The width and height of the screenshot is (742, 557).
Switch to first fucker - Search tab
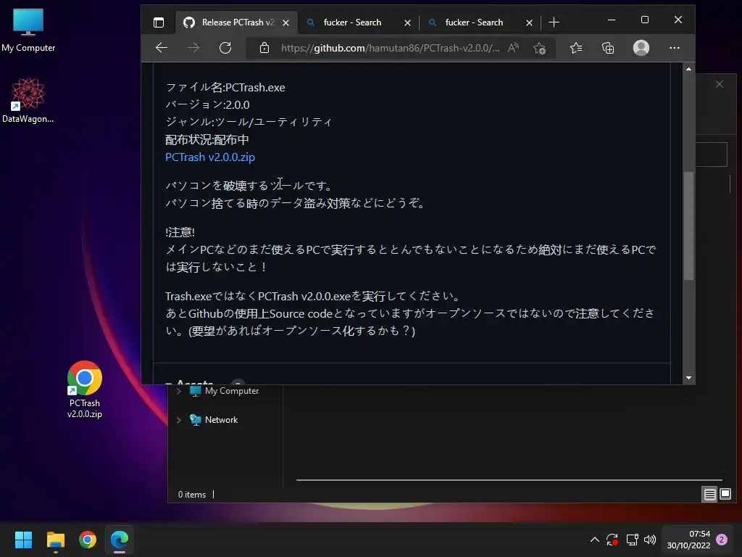352,22
